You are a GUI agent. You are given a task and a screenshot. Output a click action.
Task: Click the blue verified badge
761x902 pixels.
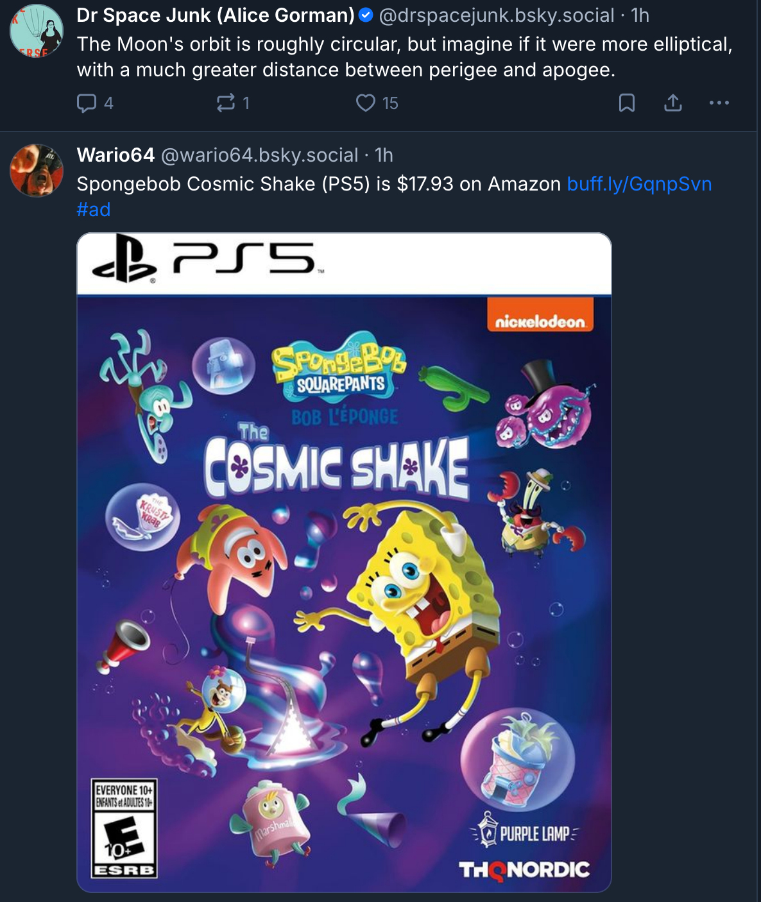(x=366, y=15)
